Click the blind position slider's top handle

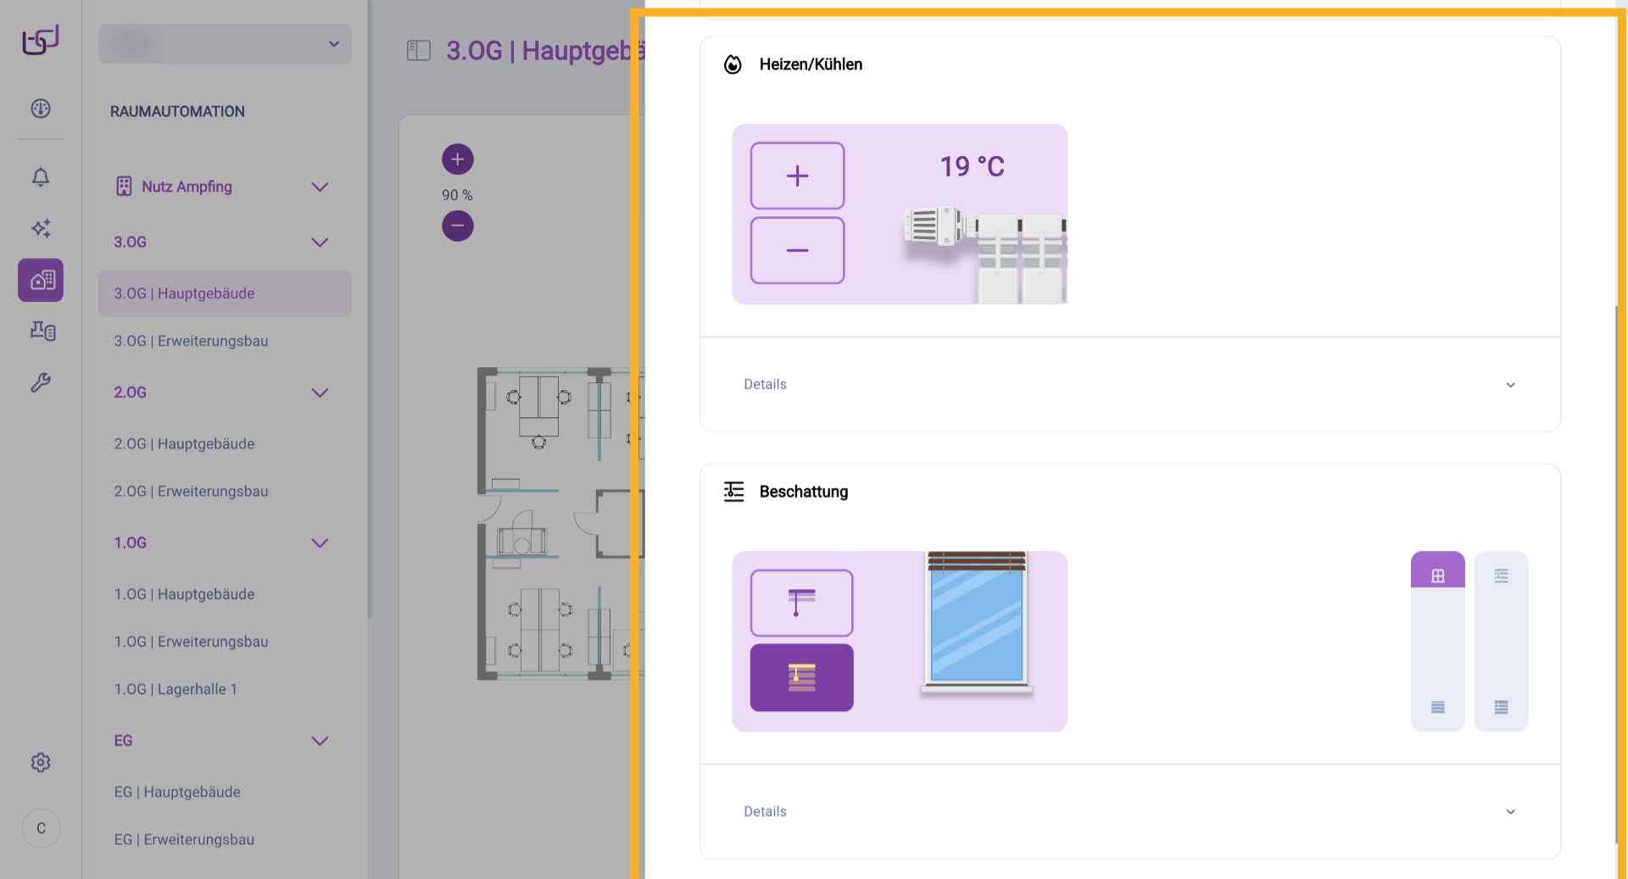[x=1437, y=575]
